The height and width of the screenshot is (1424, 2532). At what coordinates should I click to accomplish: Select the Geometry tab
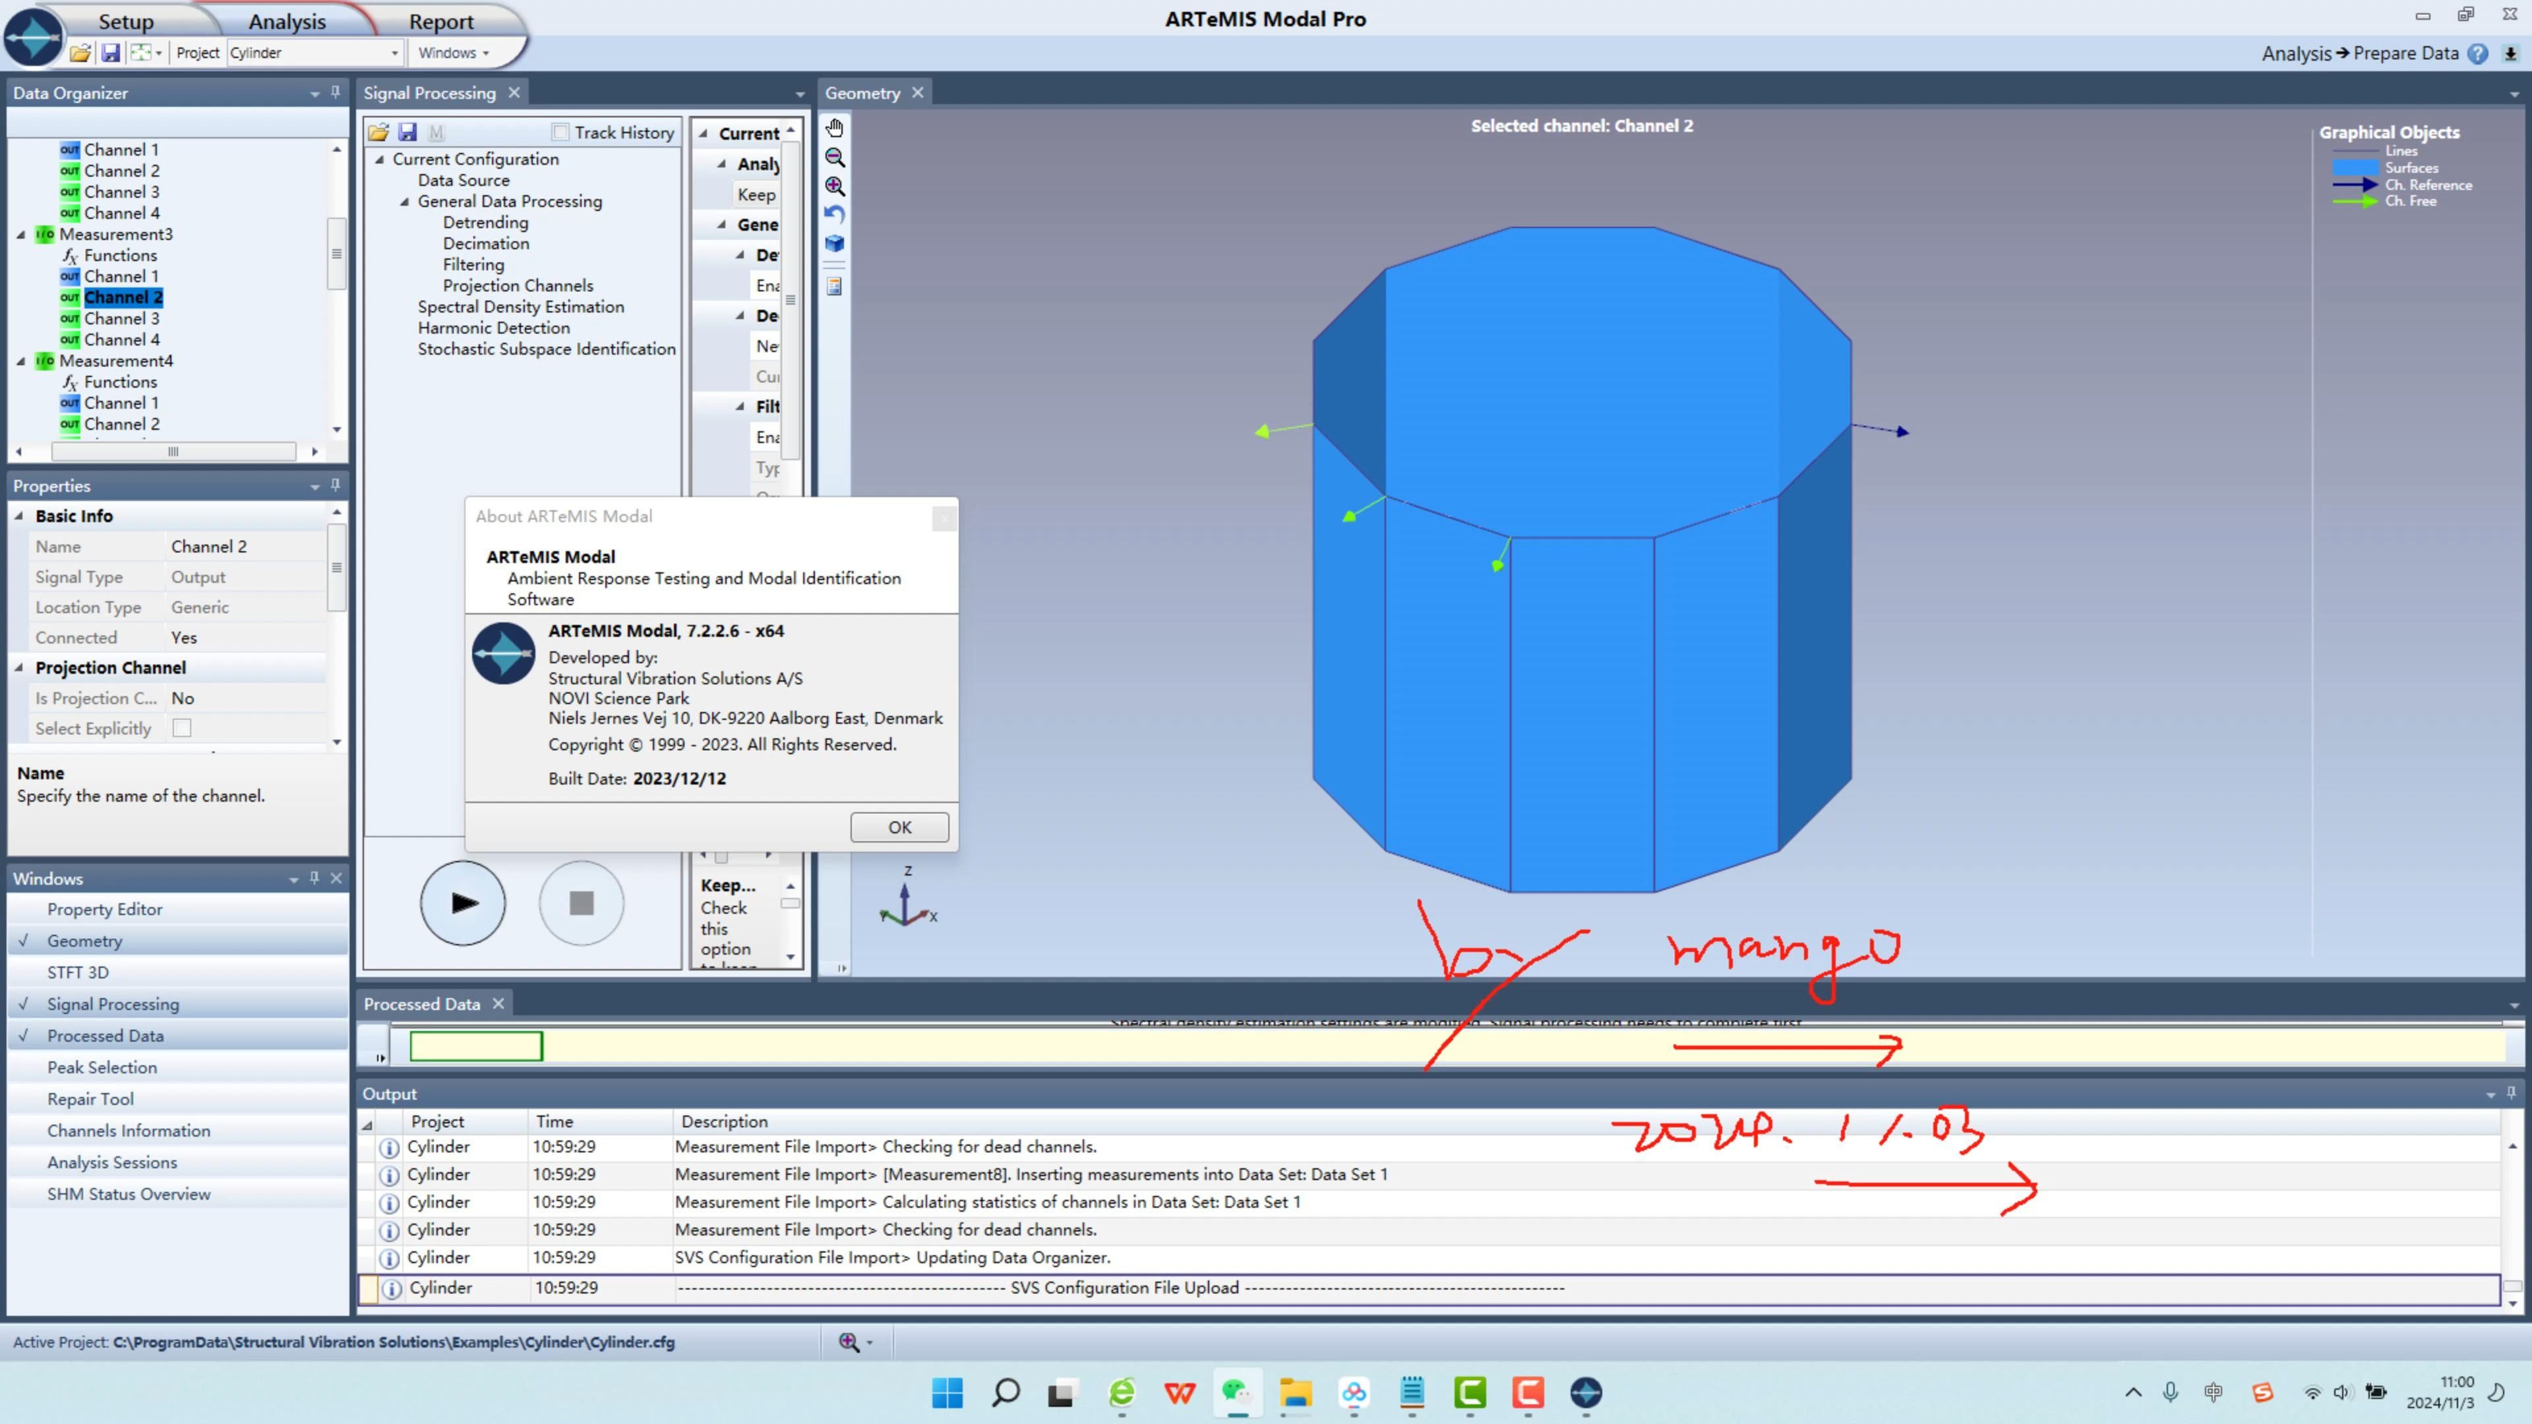point(862,92)
